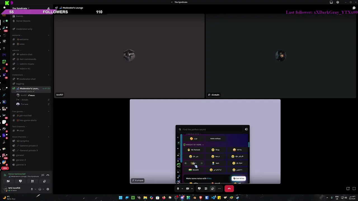Join the general 3 voice channel
This screenshot has height=201, width=358.
coord(31,165)
